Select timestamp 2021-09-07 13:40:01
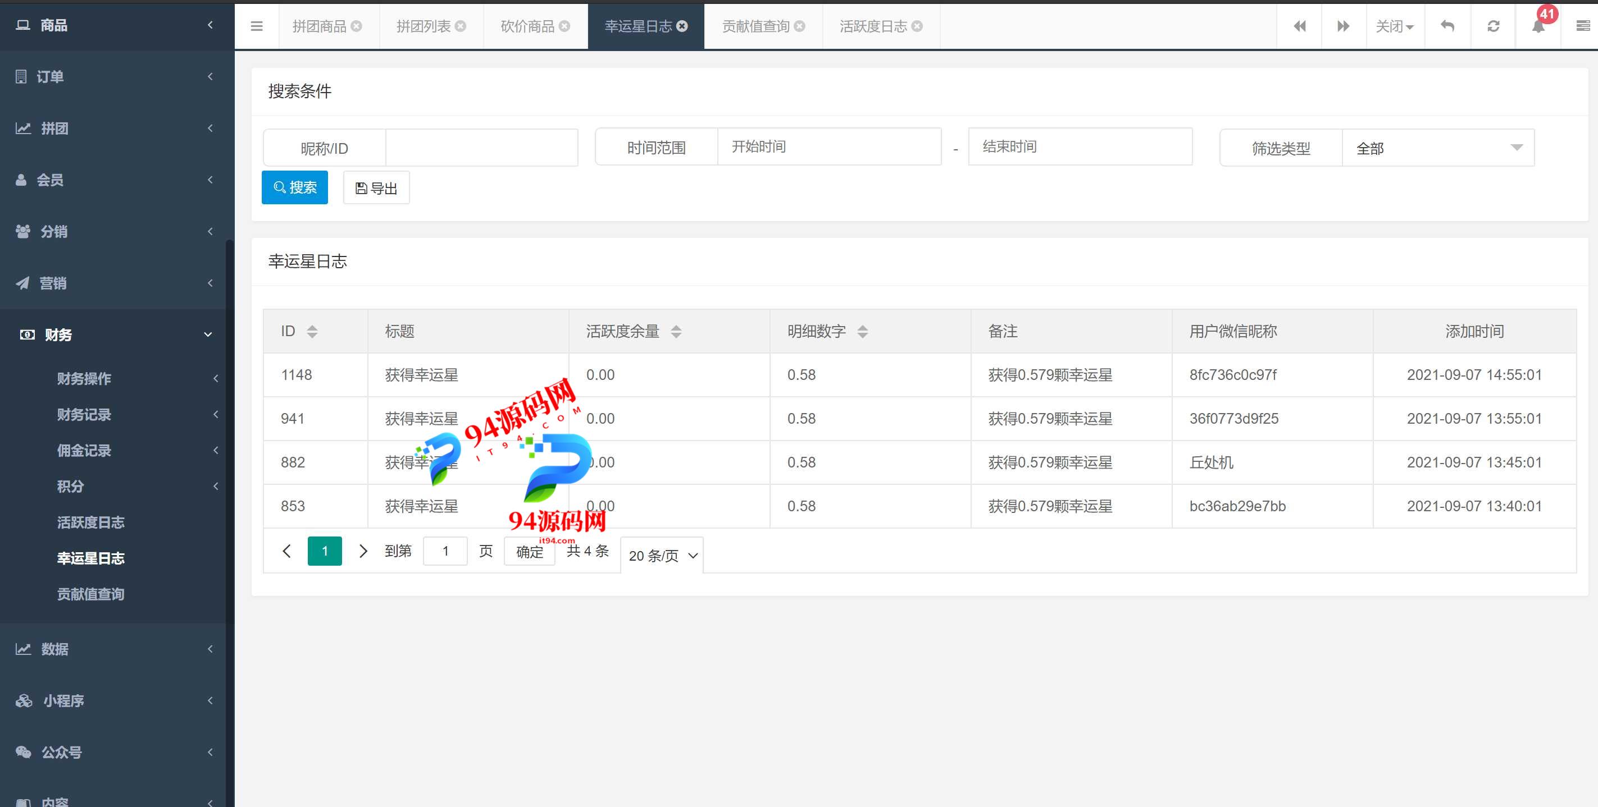Viewport: 1598px width, 807px height. (1474, 506)
